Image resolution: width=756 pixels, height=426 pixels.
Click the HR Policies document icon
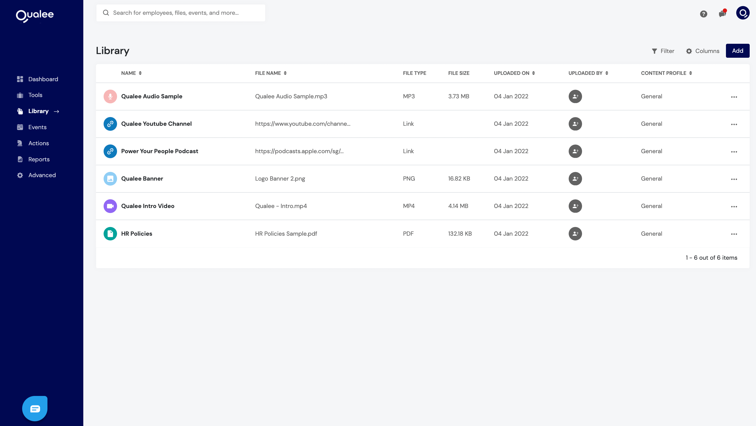pos(110,234)
